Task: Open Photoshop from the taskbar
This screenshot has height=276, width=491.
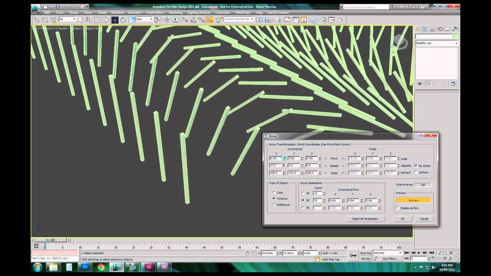Action: coord(85,267)
